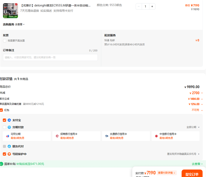Click the order remarks input field

click(x=50, y=57)
